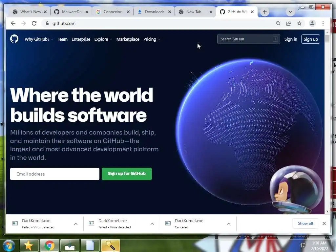Image resolution: width=336 pixels, height=252 pixels.
Task: Click the green Sign up for GitHub button
Action: [x=127, y=174]
